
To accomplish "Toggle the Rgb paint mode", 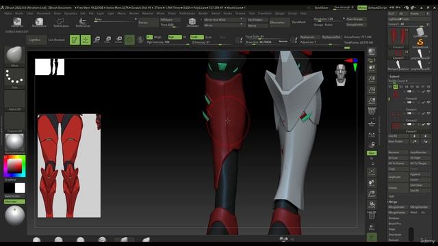I will (x=175, y=37).
